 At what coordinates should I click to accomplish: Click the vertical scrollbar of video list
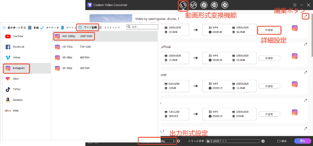312,34
